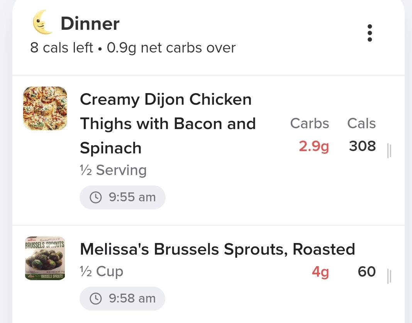Tap the Cals column header
The width and height of the screenshot is (412, 323).
(x=361, y=123)
